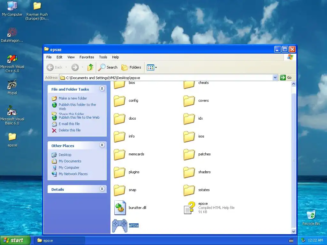Select the idx folder icon
This screenshot has height=245, width=327.
(x=189, y=119)
